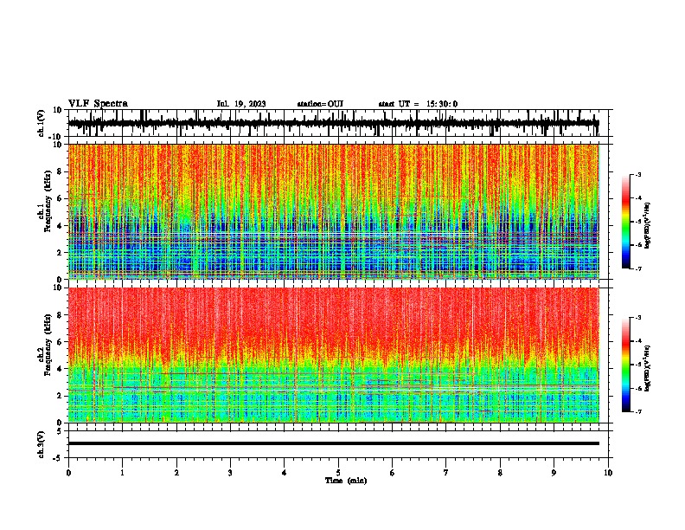The width and height of the screenshot is (685, 530).
Task: Click the "6" tick on ch.2 frequency axis
Action: [60, 342]
